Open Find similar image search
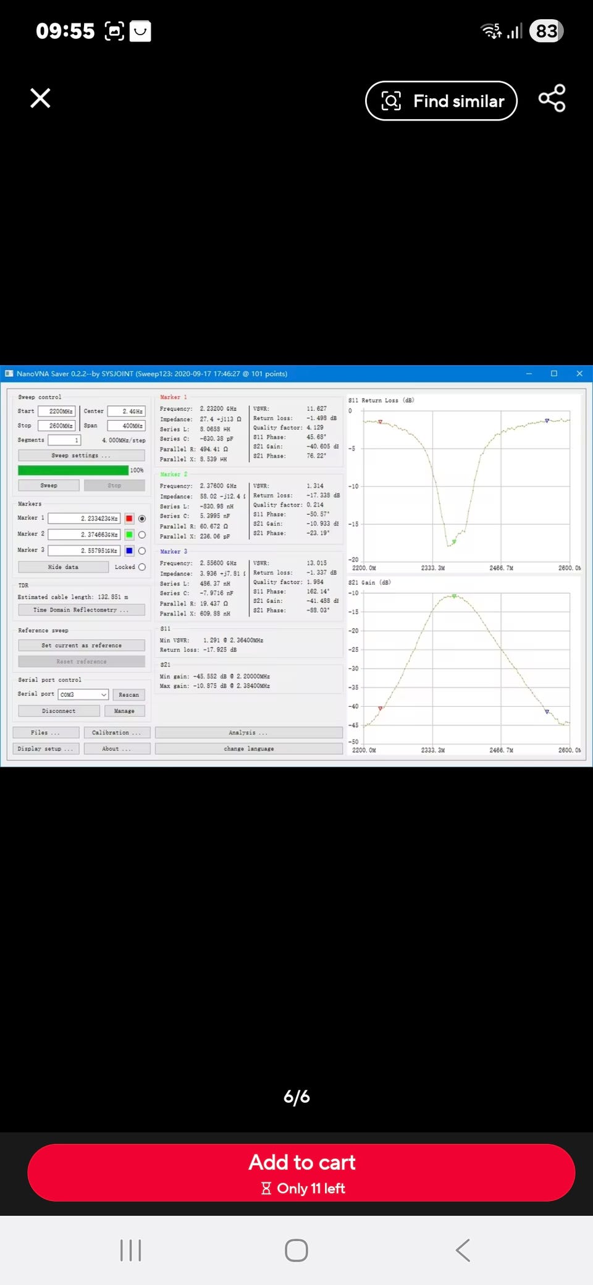Image resolution: width=593 pixels, height=1285 pixels. click(441, 101)
